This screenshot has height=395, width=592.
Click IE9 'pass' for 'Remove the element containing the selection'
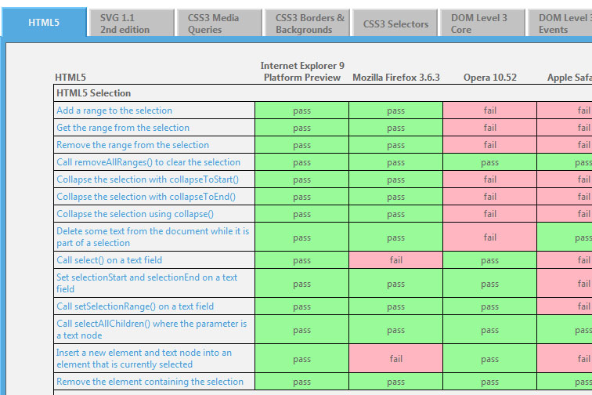coord(302,382)
